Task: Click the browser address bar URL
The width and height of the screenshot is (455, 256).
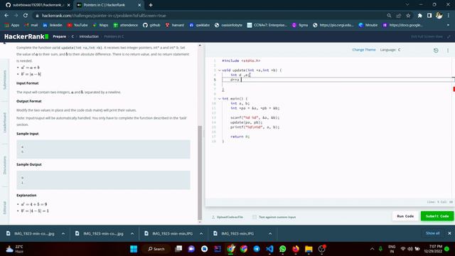Action: tap(104, 16)
